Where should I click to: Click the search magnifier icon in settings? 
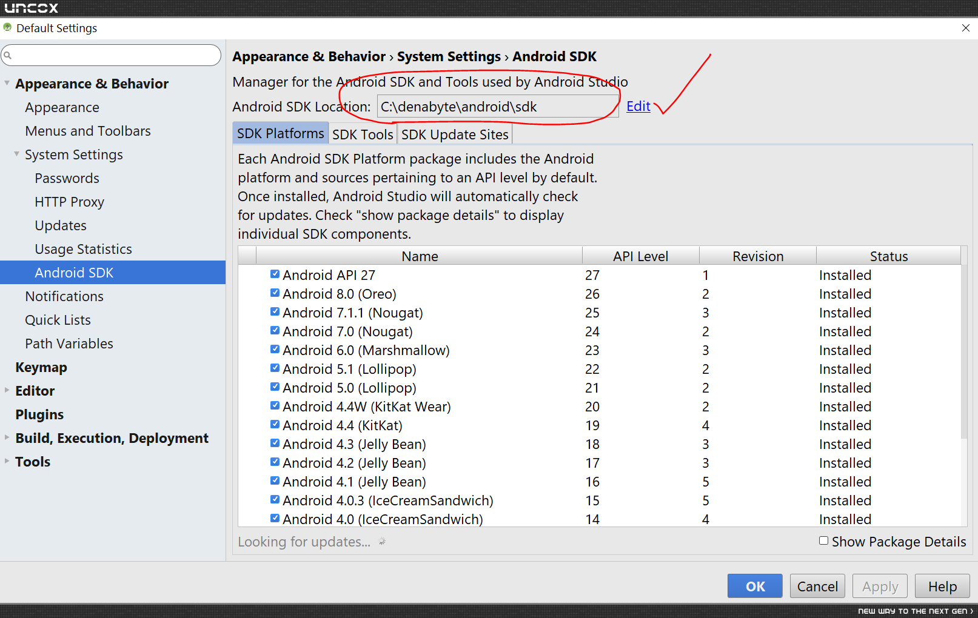click(7, 56)
